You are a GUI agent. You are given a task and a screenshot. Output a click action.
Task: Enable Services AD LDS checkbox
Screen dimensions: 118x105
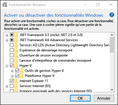12,45
